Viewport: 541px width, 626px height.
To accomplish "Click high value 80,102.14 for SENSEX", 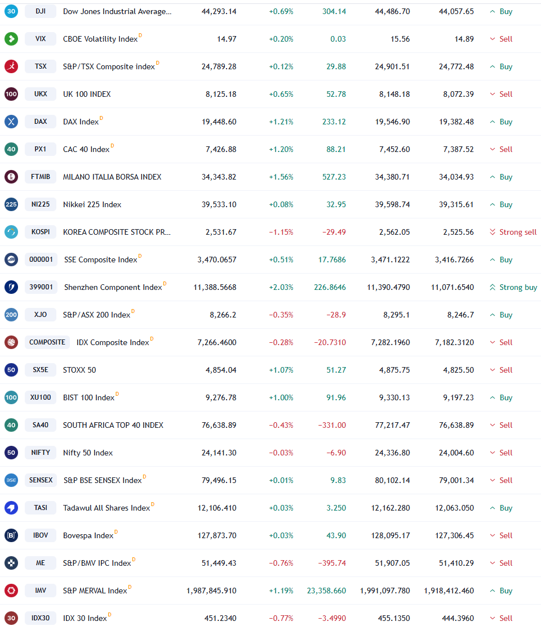I will click(392, 480).
